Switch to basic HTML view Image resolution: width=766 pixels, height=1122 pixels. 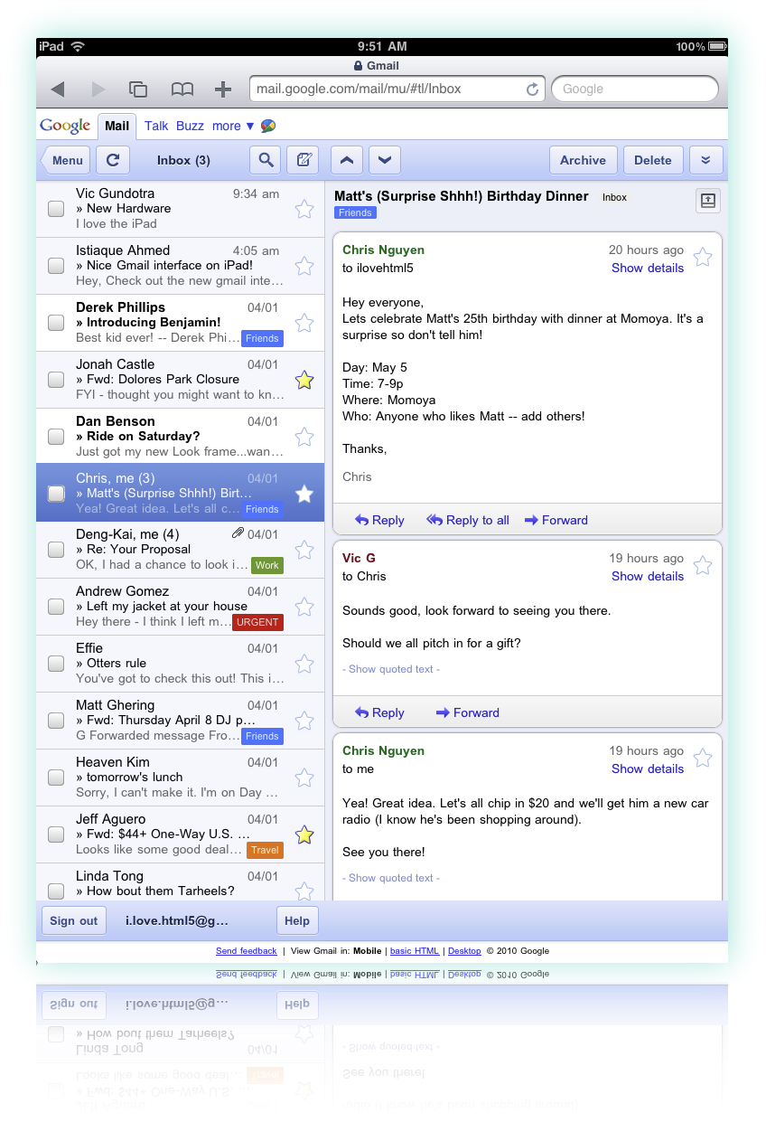coord(415,951)
